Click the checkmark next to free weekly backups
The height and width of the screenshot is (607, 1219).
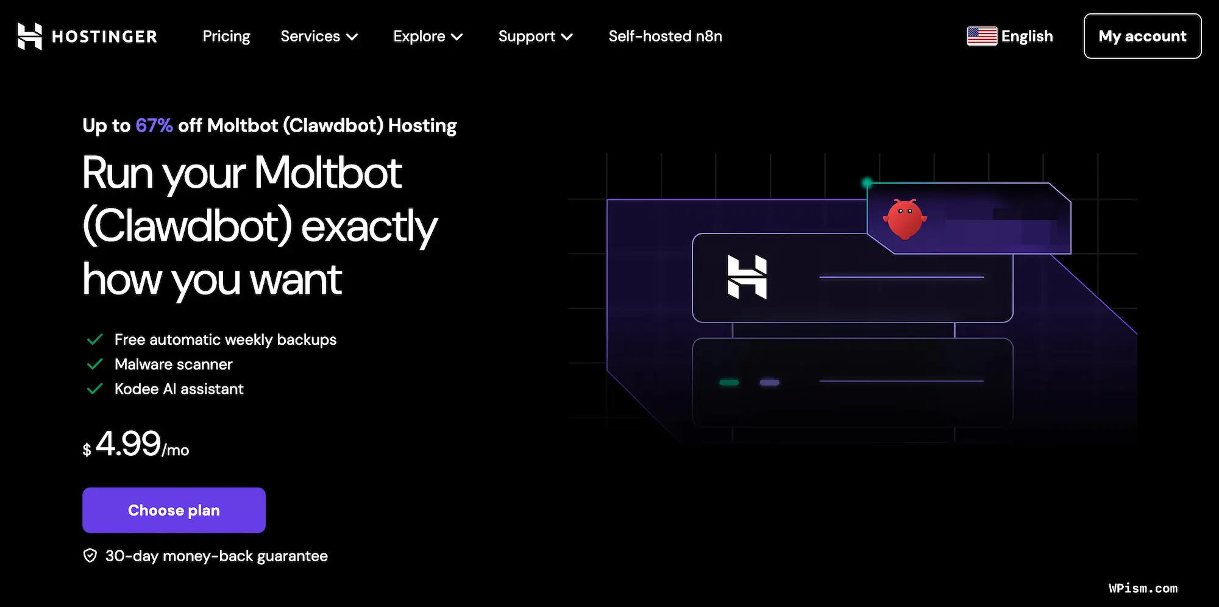94,339
